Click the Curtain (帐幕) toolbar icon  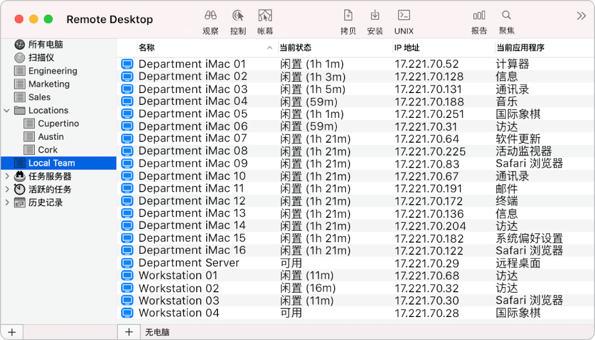(265, 16)
